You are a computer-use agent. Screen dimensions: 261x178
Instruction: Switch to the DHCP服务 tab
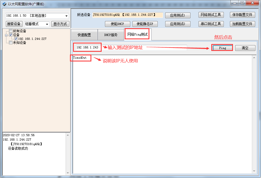tap(111, 34)
